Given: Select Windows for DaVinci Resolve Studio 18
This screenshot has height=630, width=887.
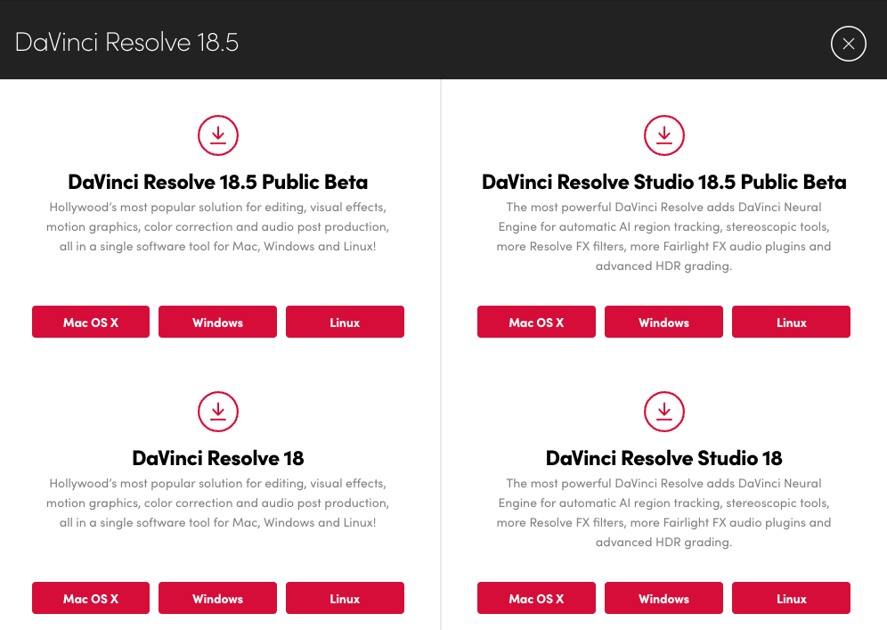Looking at the screenshot, I should 663,599.
